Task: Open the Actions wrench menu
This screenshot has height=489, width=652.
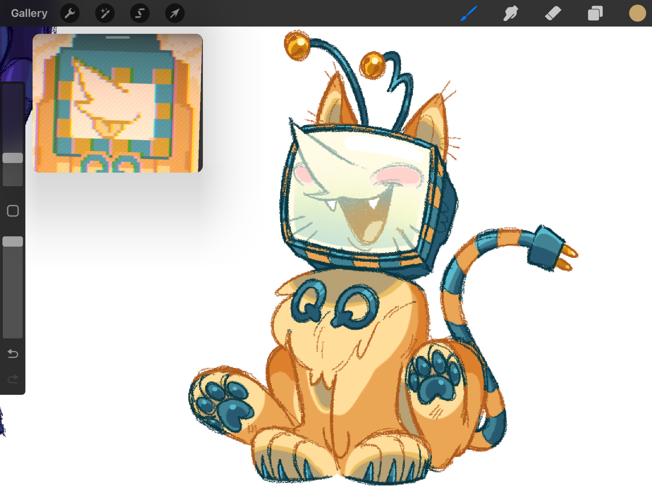Action: tap(70, 13)
